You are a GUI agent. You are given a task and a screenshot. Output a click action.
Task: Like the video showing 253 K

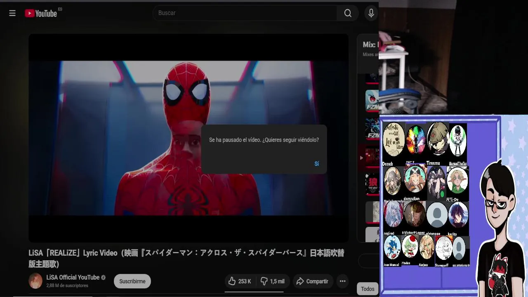(240, 281)
